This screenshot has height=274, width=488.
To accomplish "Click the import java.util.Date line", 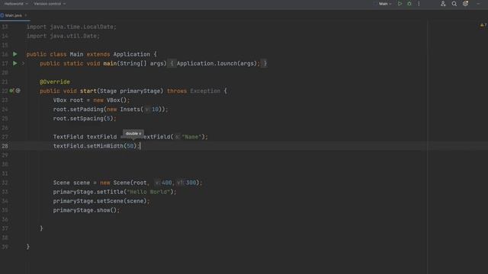I will (63, 36).
